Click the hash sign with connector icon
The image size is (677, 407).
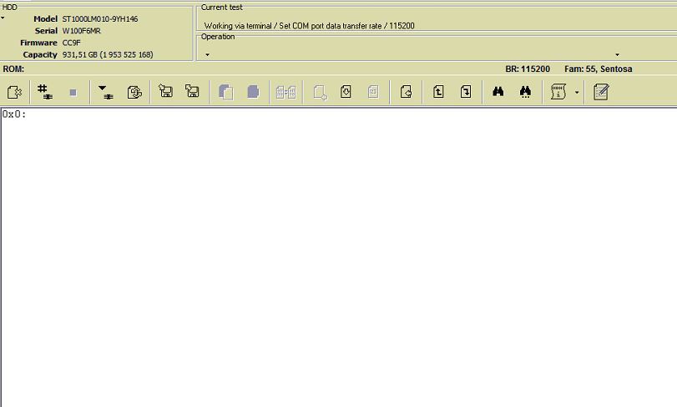(x=45, y=92)
